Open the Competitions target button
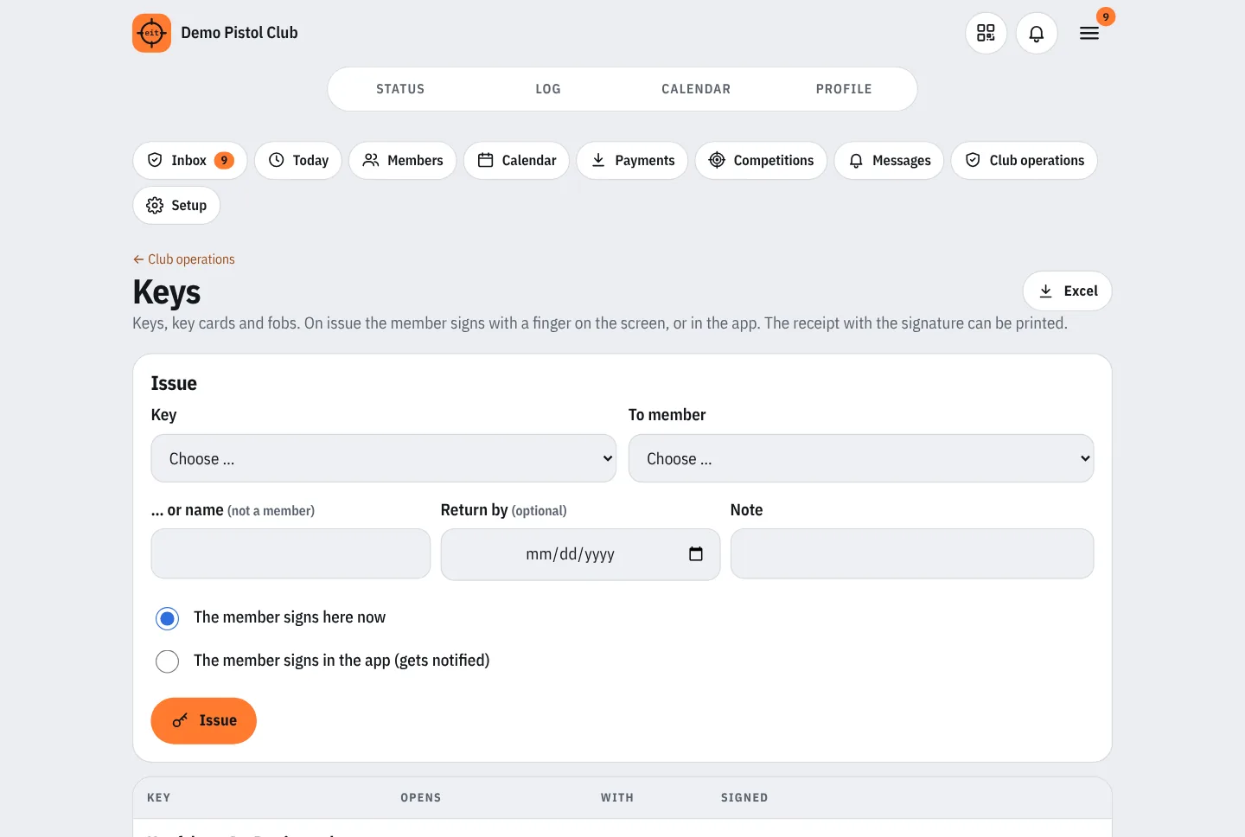 pos(761,161)
